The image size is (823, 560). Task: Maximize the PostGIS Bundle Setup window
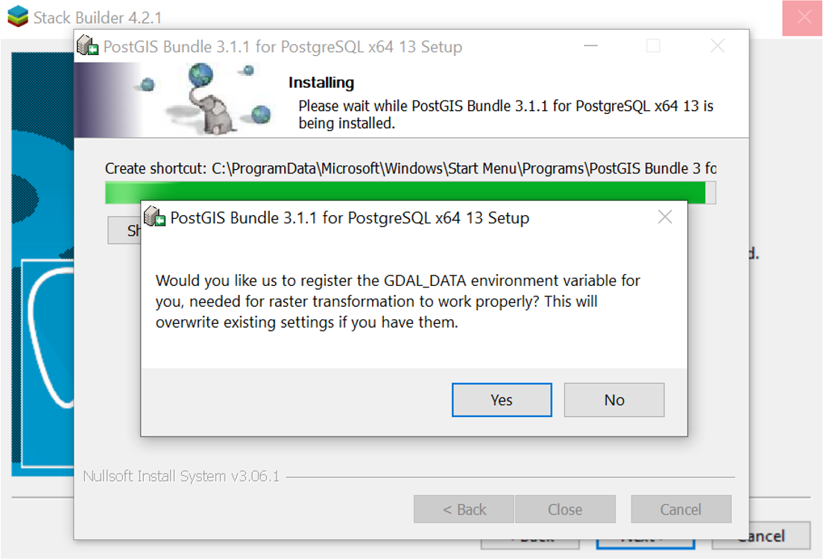pyautogui.click(x=653, y=46)
